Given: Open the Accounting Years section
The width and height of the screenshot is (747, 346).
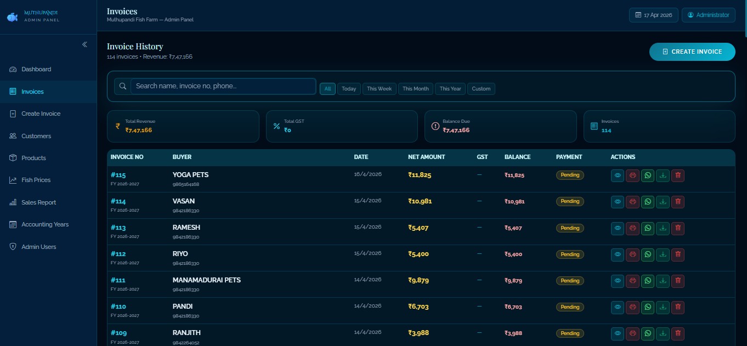Looking at the screenshot, I should pyautogui.click(x=44, y=224).
